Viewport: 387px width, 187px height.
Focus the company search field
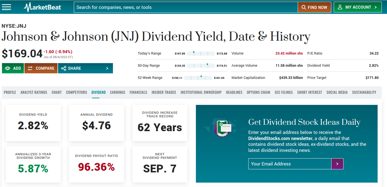coord(186,7)
